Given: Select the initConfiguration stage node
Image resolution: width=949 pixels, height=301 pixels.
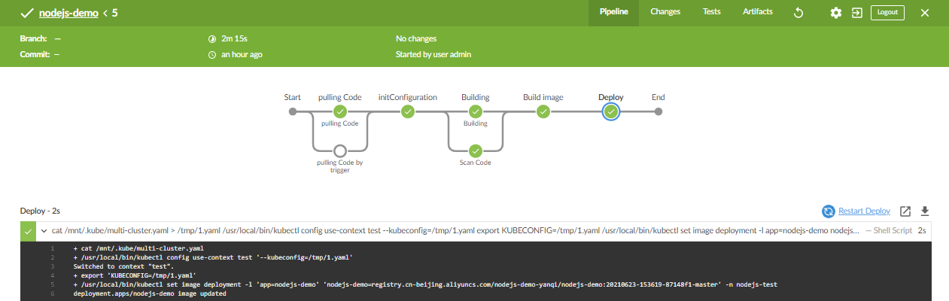Looking at the screenshot, I should pyautogui.click(x=408, y=111).
